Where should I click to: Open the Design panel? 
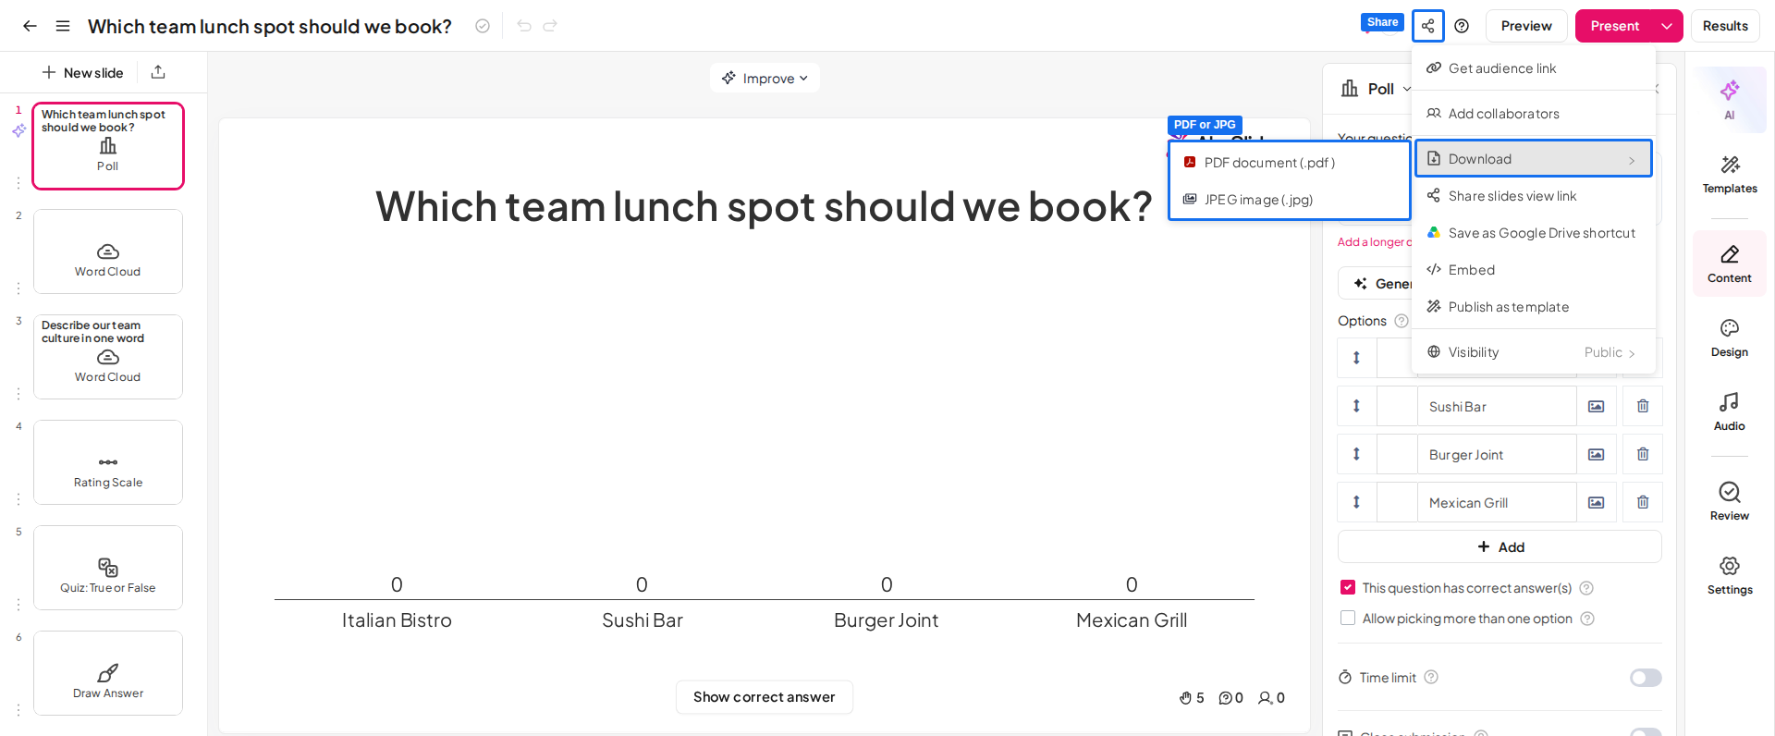point(1729,338)
